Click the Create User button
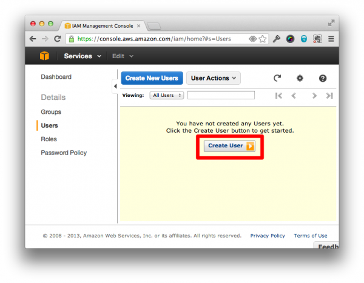This screenshot has width=364, height=283. (x=229, y=146)
